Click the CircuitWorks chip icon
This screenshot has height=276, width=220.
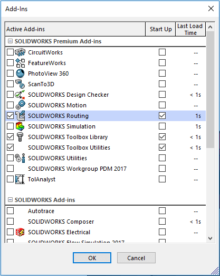[x=20, y=52]
